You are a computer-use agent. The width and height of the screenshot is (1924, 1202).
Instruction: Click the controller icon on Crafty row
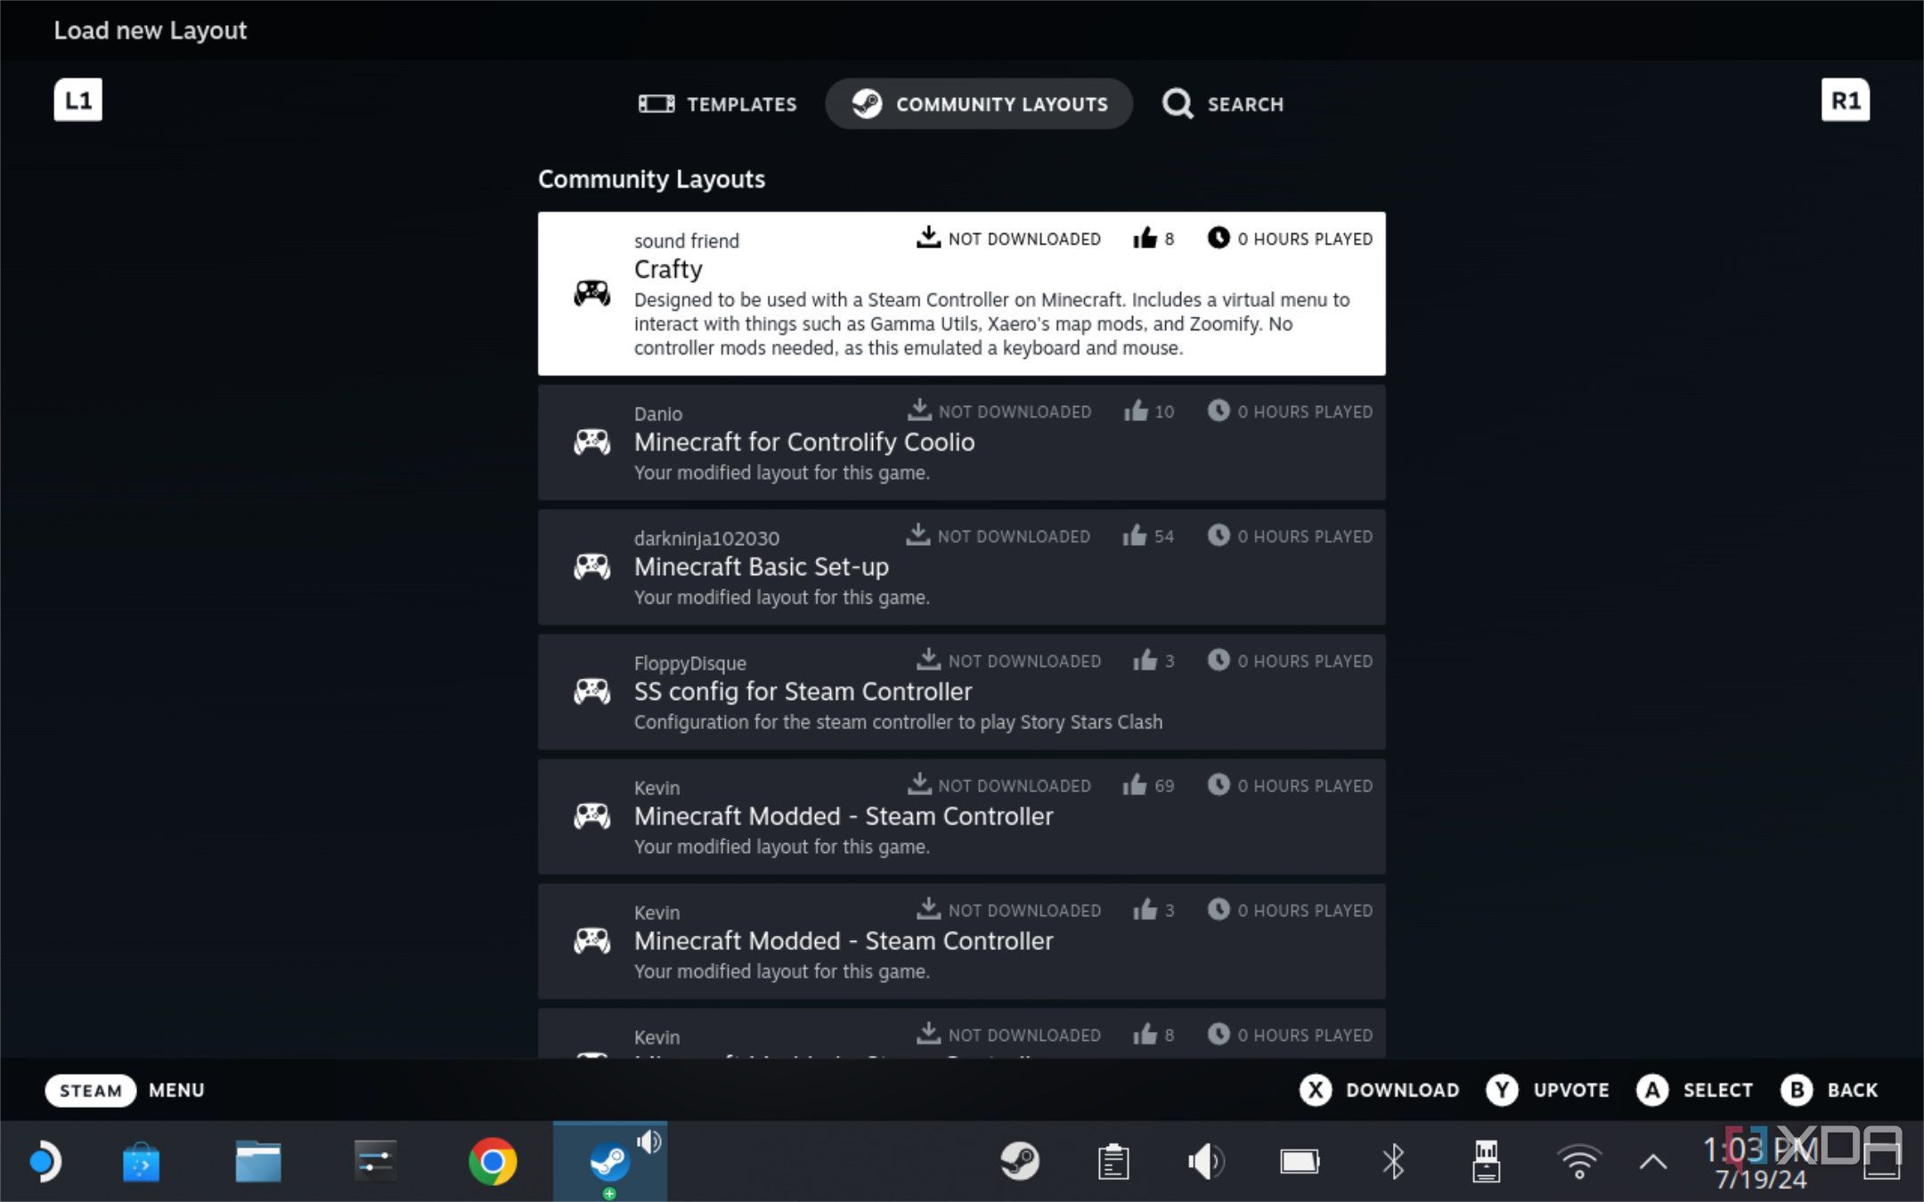[x=591, y=293]
